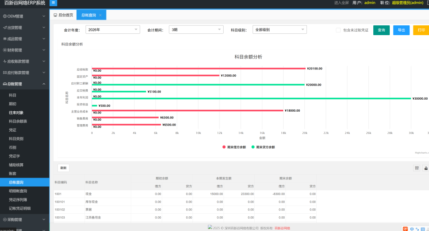This screenshot has height=231, width=429.
Task: Open the 会计期间 dropdown showing 3期
Action: click(x=196, y=30)
